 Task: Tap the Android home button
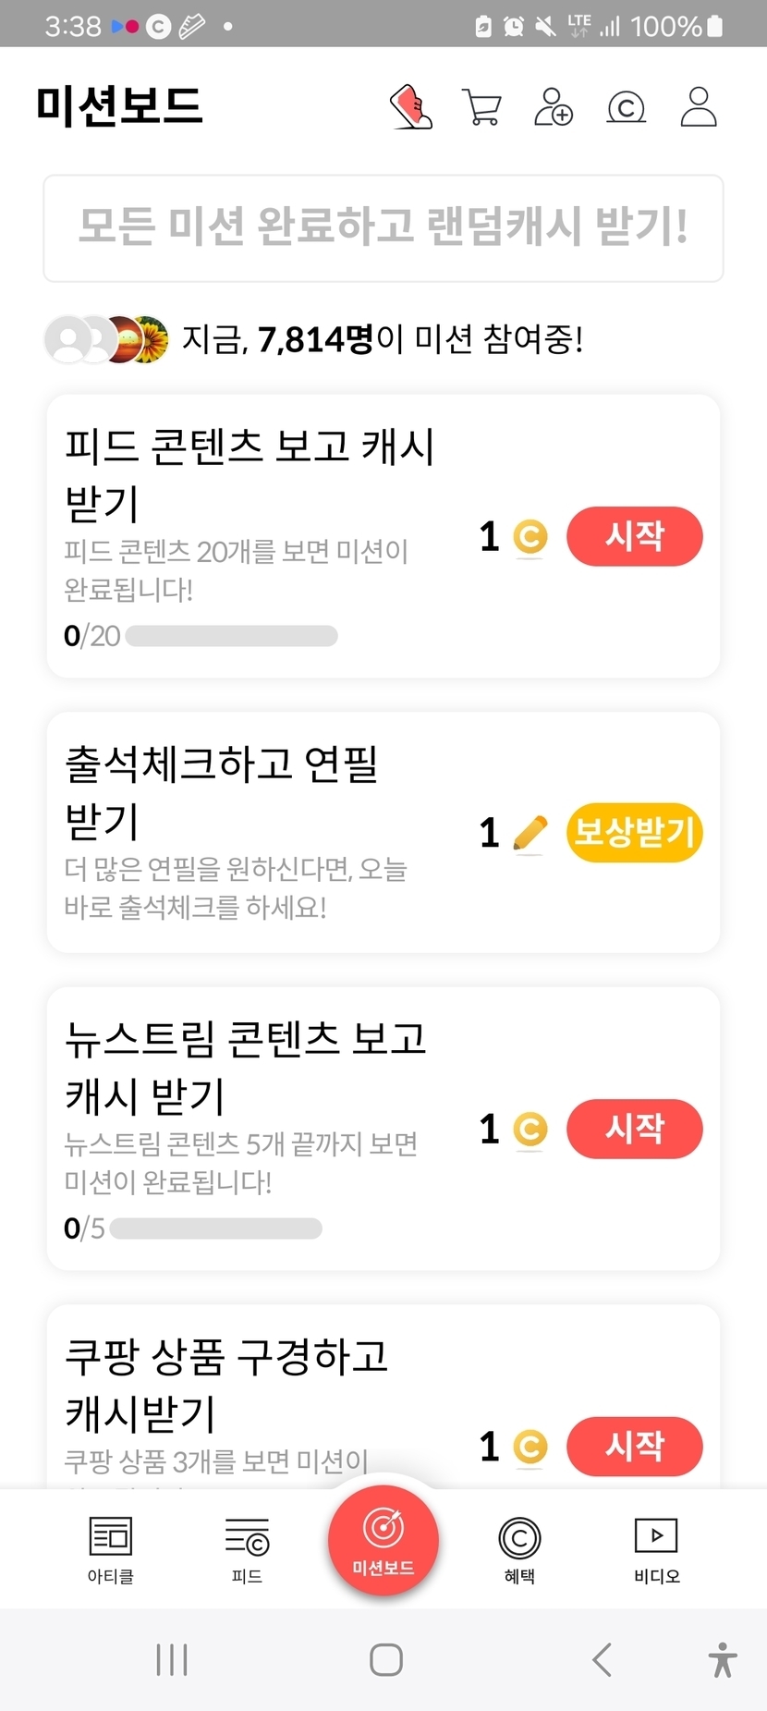click(385, 1659)
